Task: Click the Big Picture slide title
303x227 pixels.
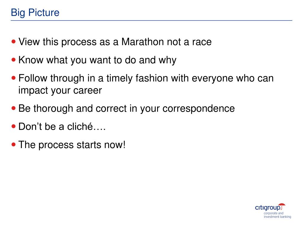Action: pyautogui.click(x=35, y=13)
